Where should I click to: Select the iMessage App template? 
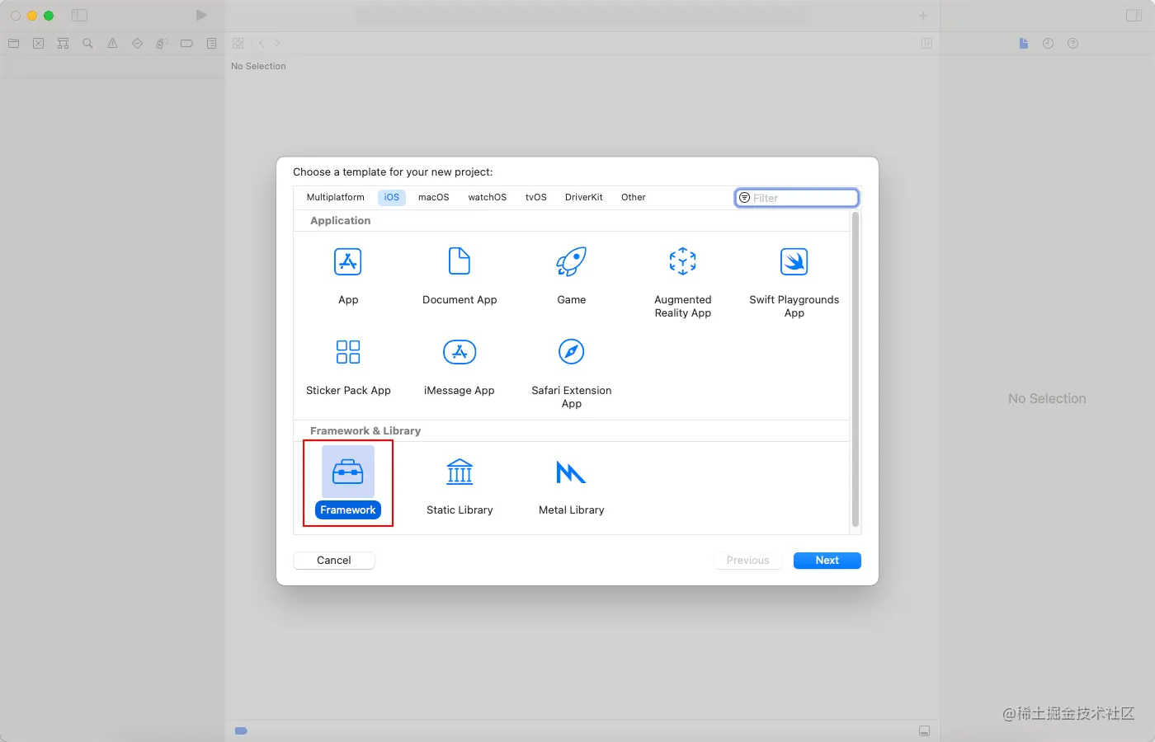[460, 368]
